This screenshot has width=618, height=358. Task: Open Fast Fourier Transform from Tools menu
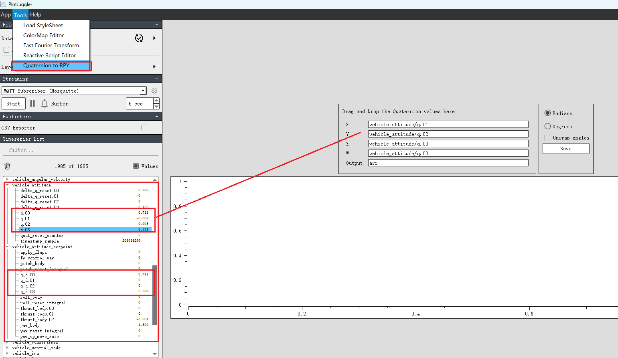point(51,45)
